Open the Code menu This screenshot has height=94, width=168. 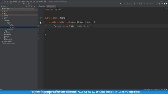(x=19, y=1)
